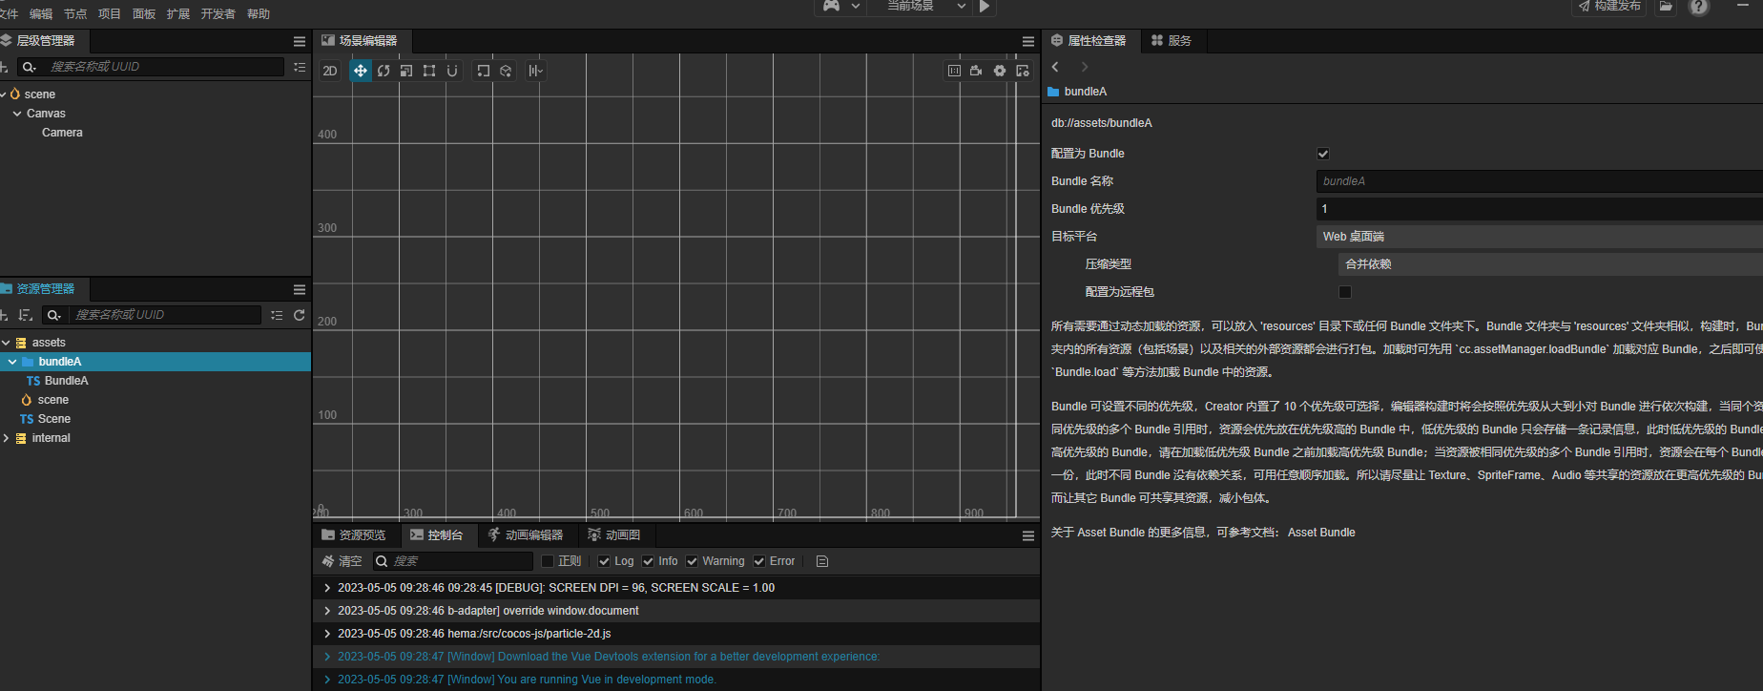The height and width of the screenshot is (691, 1763).
Task: Toggle the Info filter checkbox
Action: tap(648, 561)
